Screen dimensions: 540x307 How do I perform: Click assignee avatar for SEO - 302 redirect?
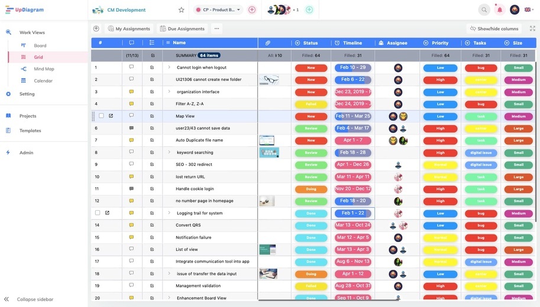point(398,165)
